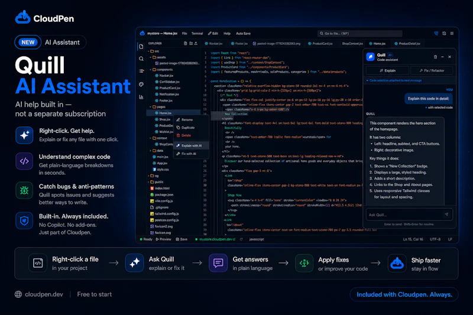This screenshot has height=315, width=473.
Task: Choose Explain with AI in context menu
Action: [191, 145]
